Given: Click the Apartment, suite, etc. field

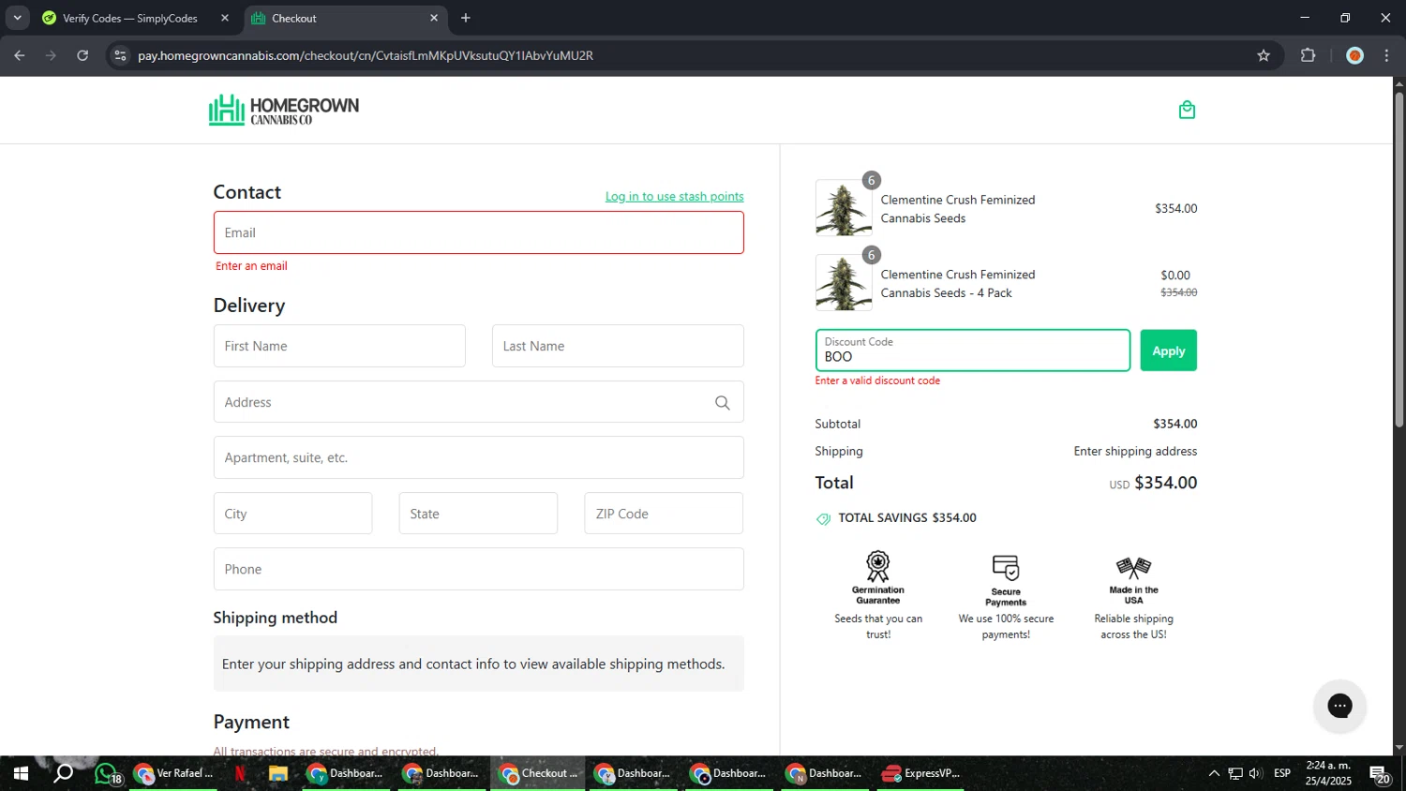Looking at the screenshot, I should pyautogui.click(x=478, y=457).
